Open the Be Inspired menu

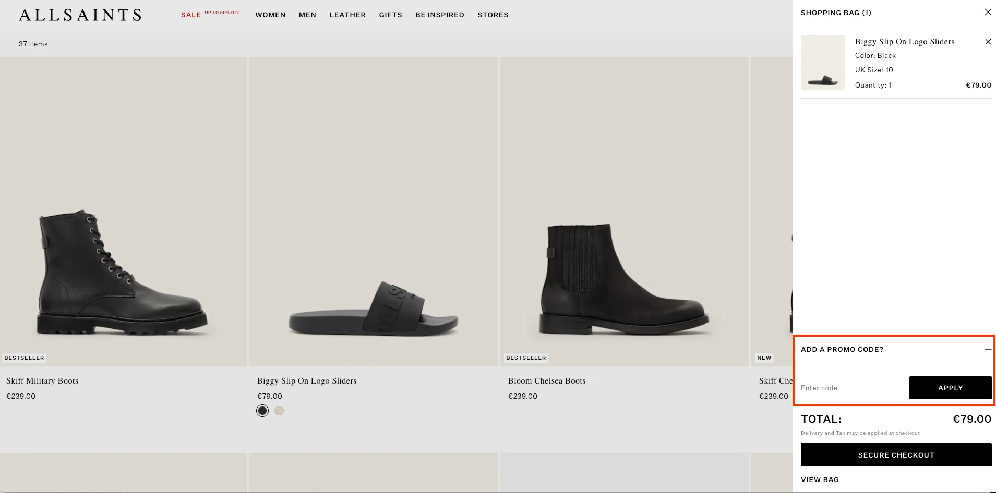(x=440, y=15)
